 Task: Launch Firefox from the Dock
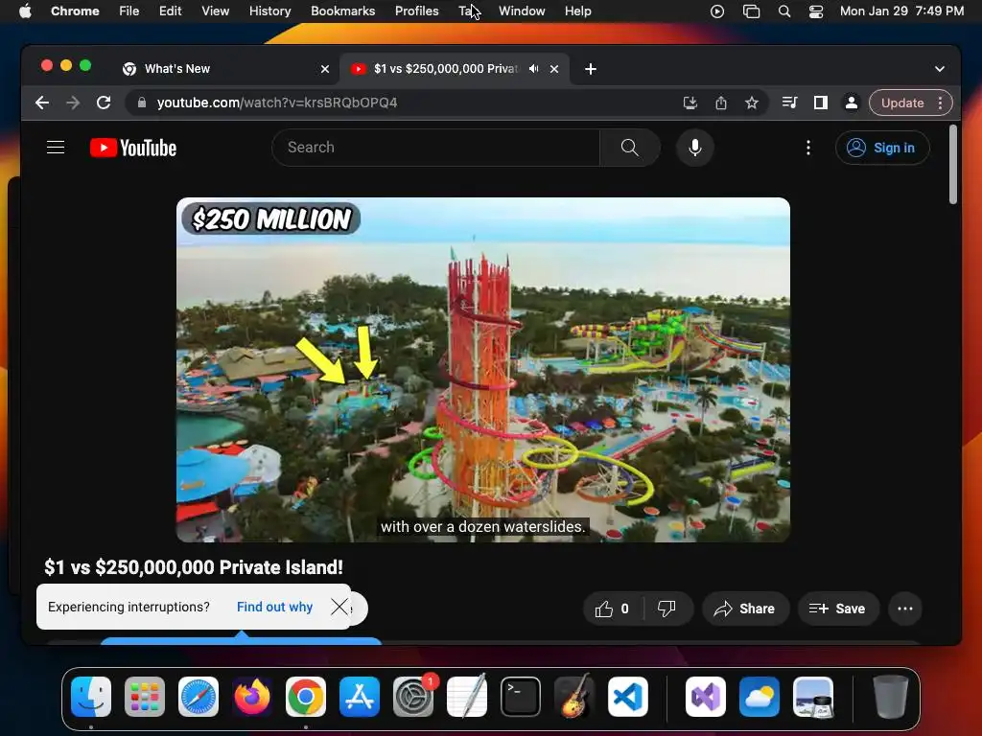point(252,697)
